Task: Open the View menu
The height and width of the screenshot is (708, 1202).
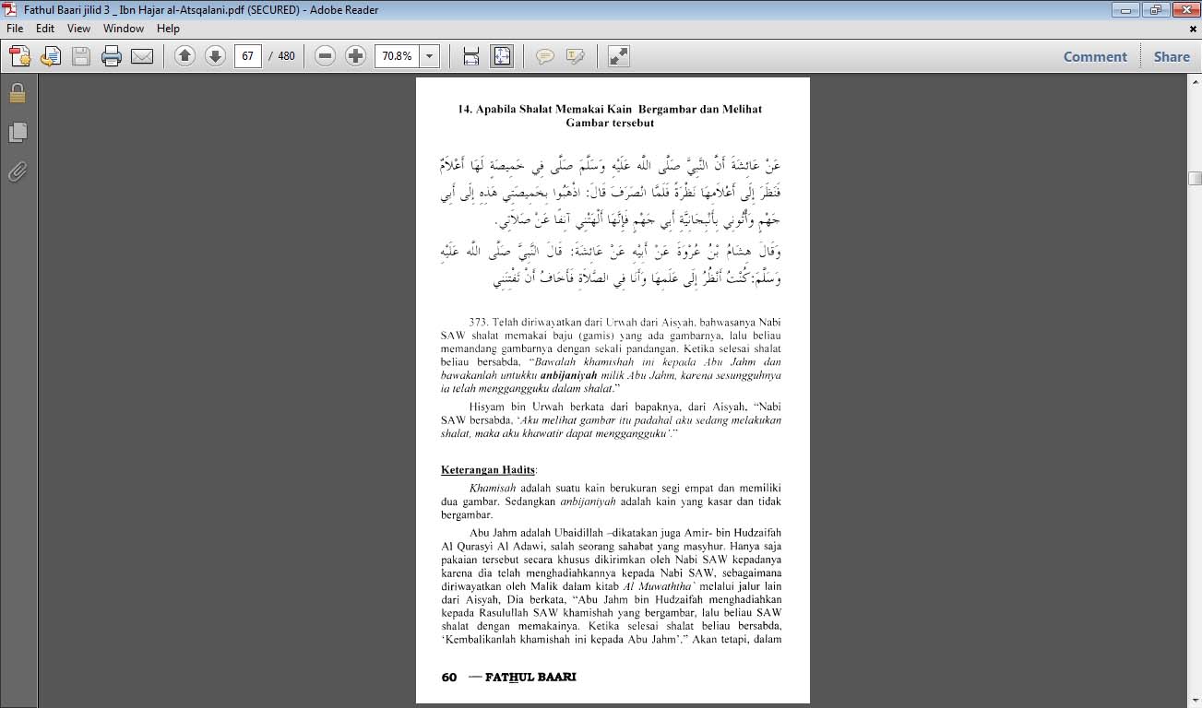Action: tap(78, 29)
